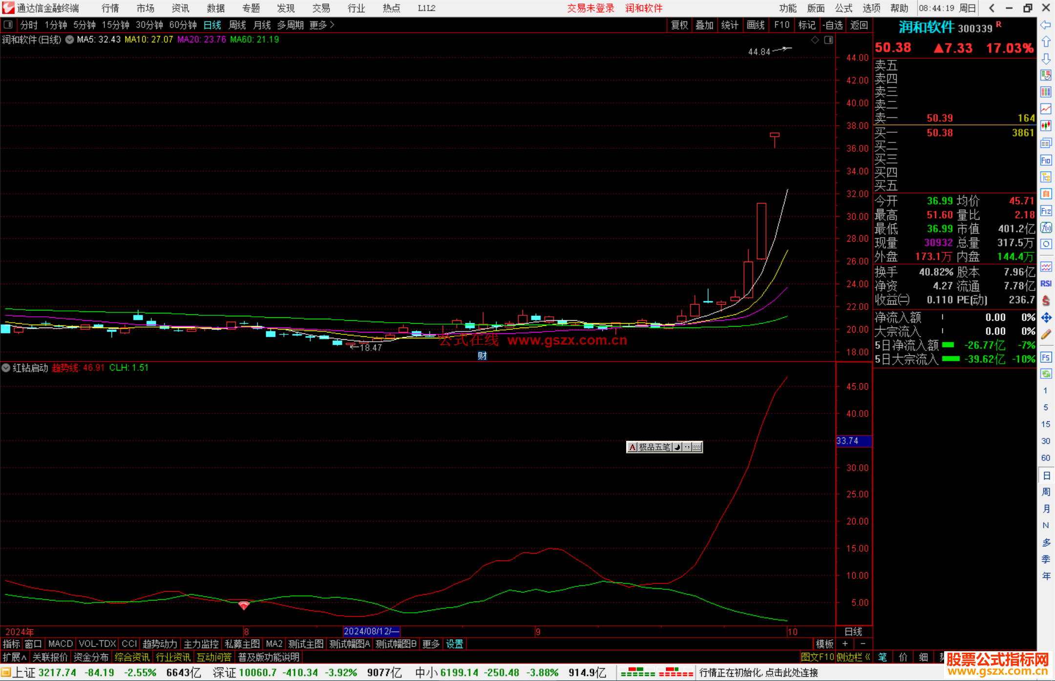Click the FS sidebar icon
This screenshot has width=1055, height=681.
point(1046,357)
